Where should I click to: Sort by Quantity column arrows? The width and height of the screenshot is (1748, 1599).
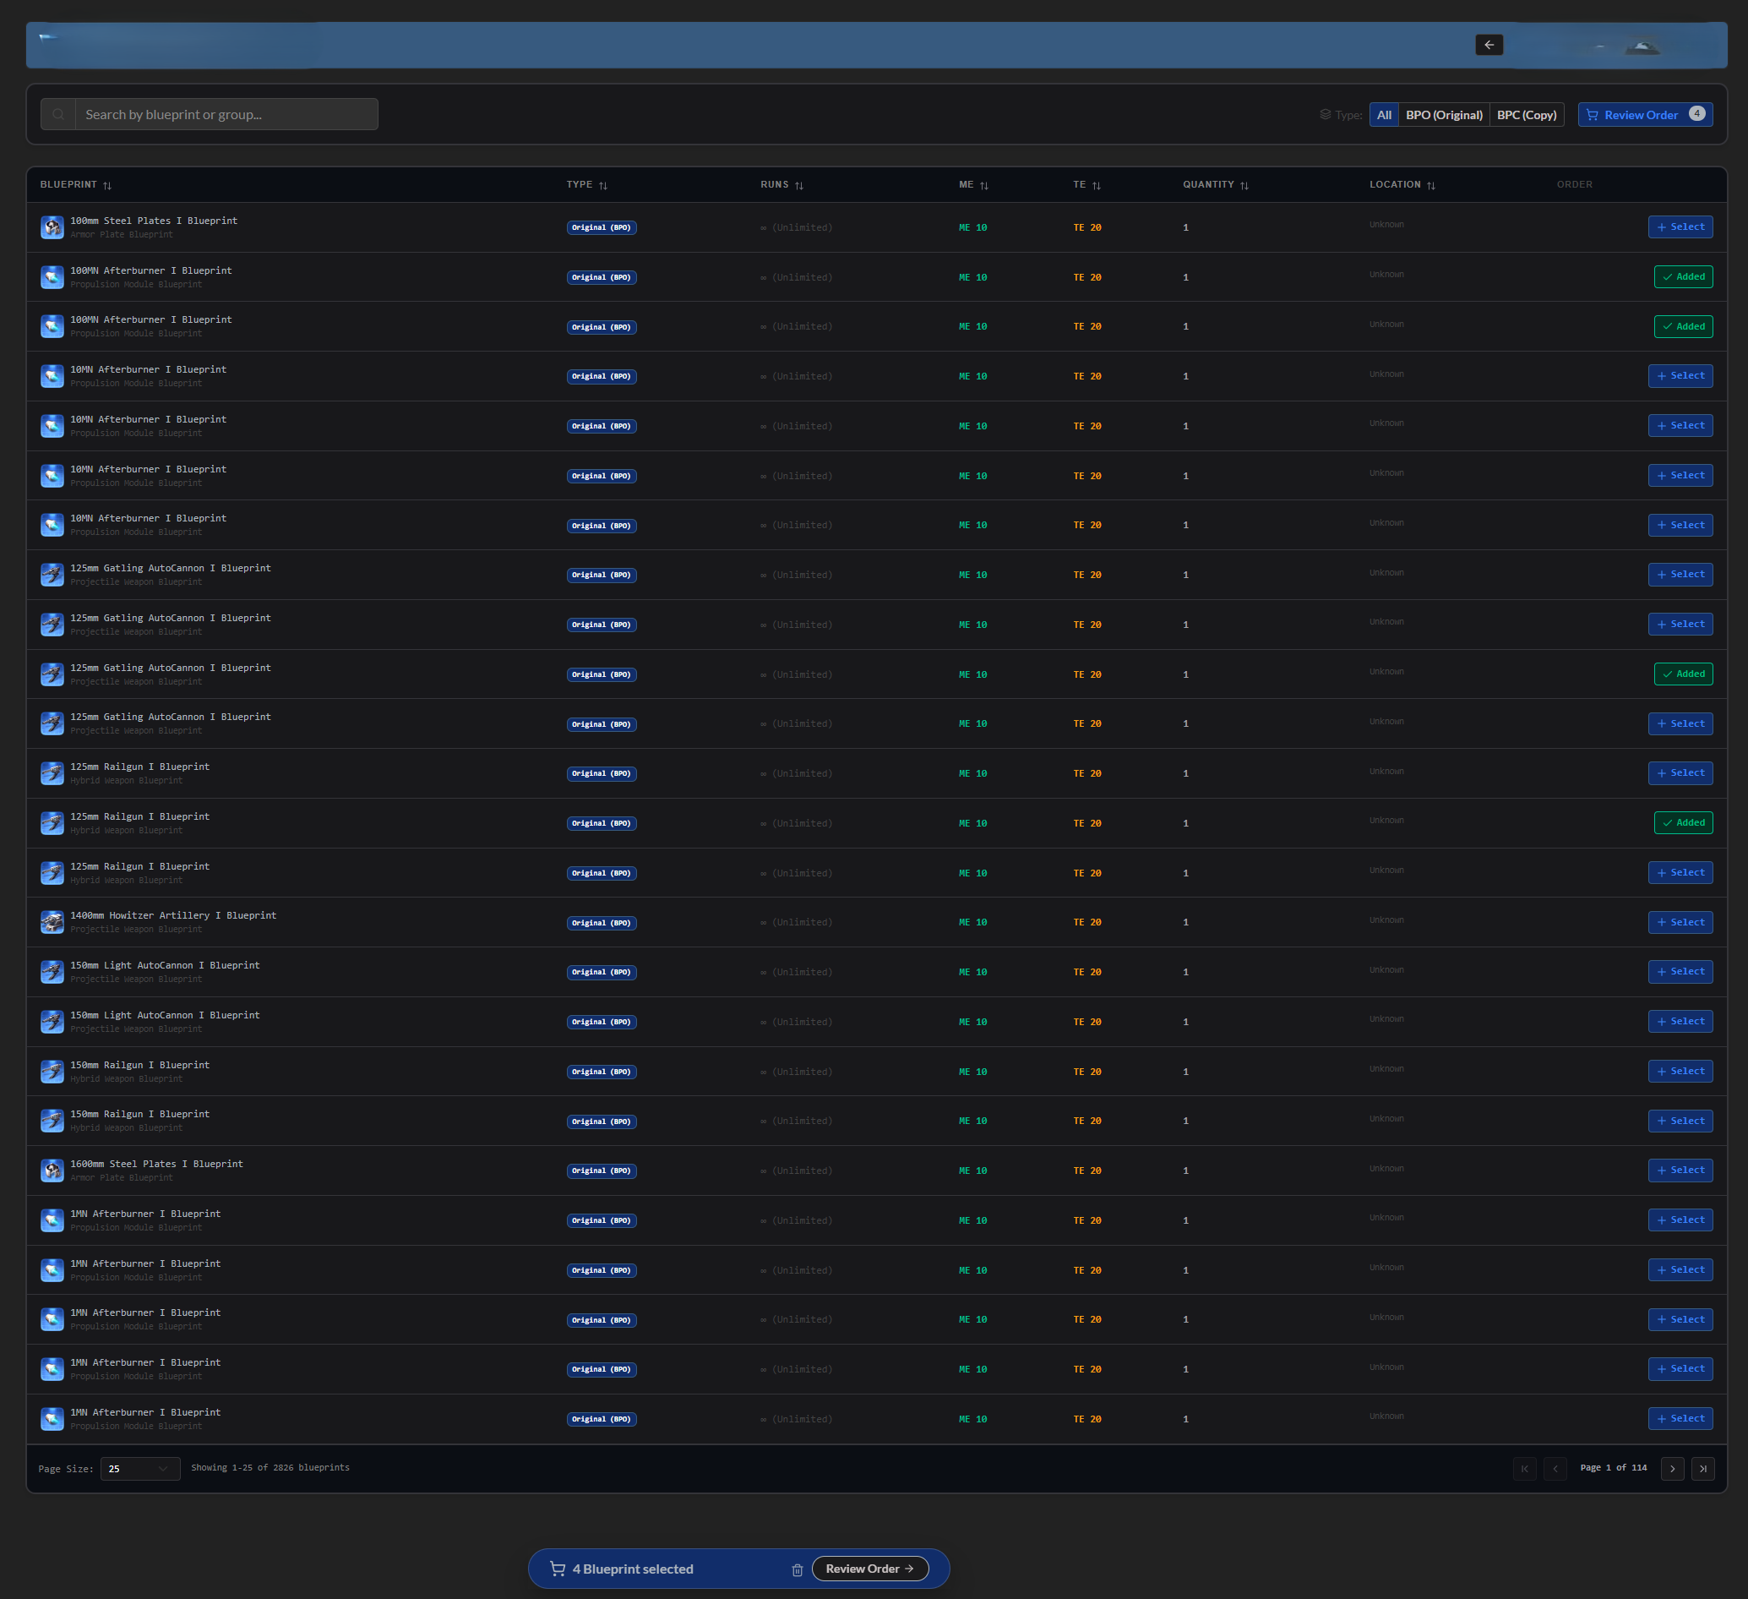(1244, 186)
